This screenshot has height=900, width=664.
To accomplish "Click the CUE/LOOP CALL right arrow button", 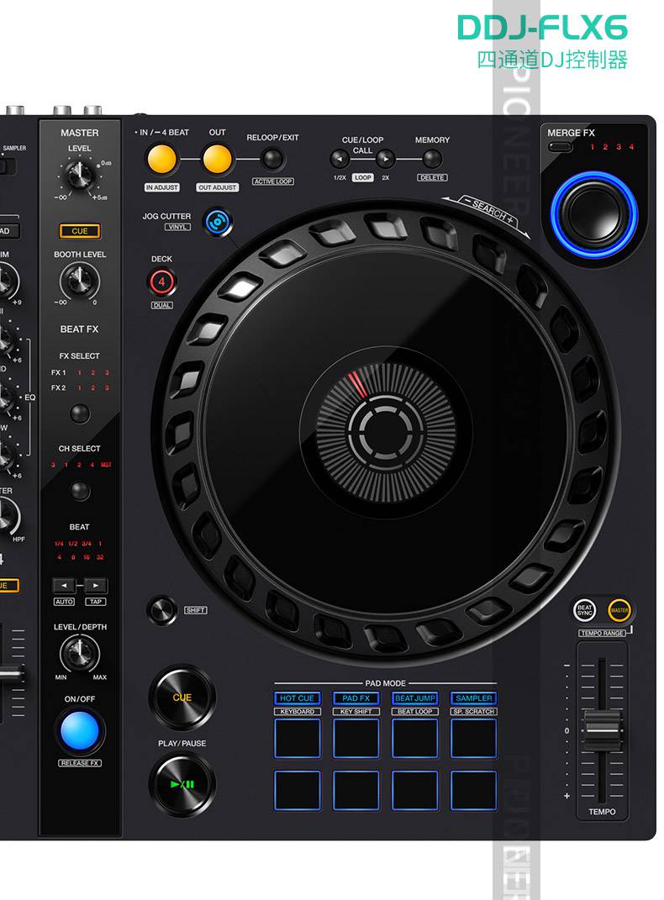I will [x=385, y=159].
